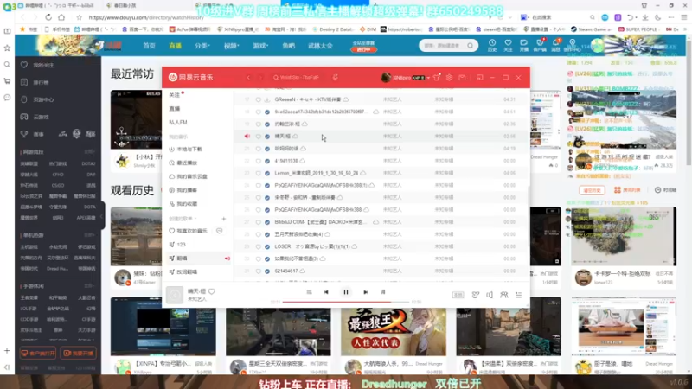Screen dimensions: 692x389
Task: Pause the song in NetEase Cloud Music
Action: tap(345, 292)
